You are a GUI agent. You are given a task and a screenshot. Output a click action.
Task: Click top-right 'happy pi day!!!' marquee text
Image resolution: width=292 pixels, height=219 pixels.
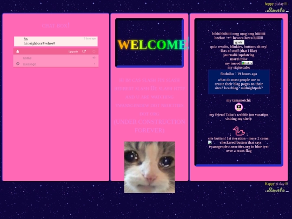[276, 4]
